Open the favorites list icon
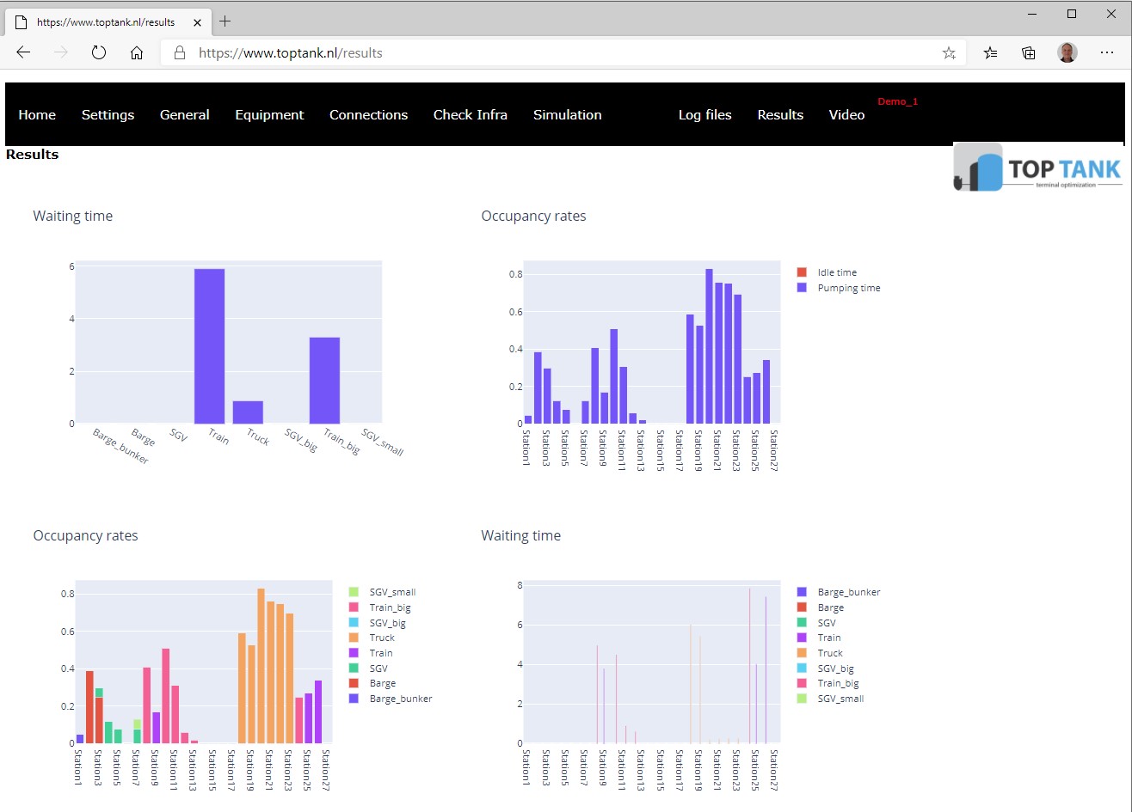This screenshot has width=1132, height=812. click(991, 52)
